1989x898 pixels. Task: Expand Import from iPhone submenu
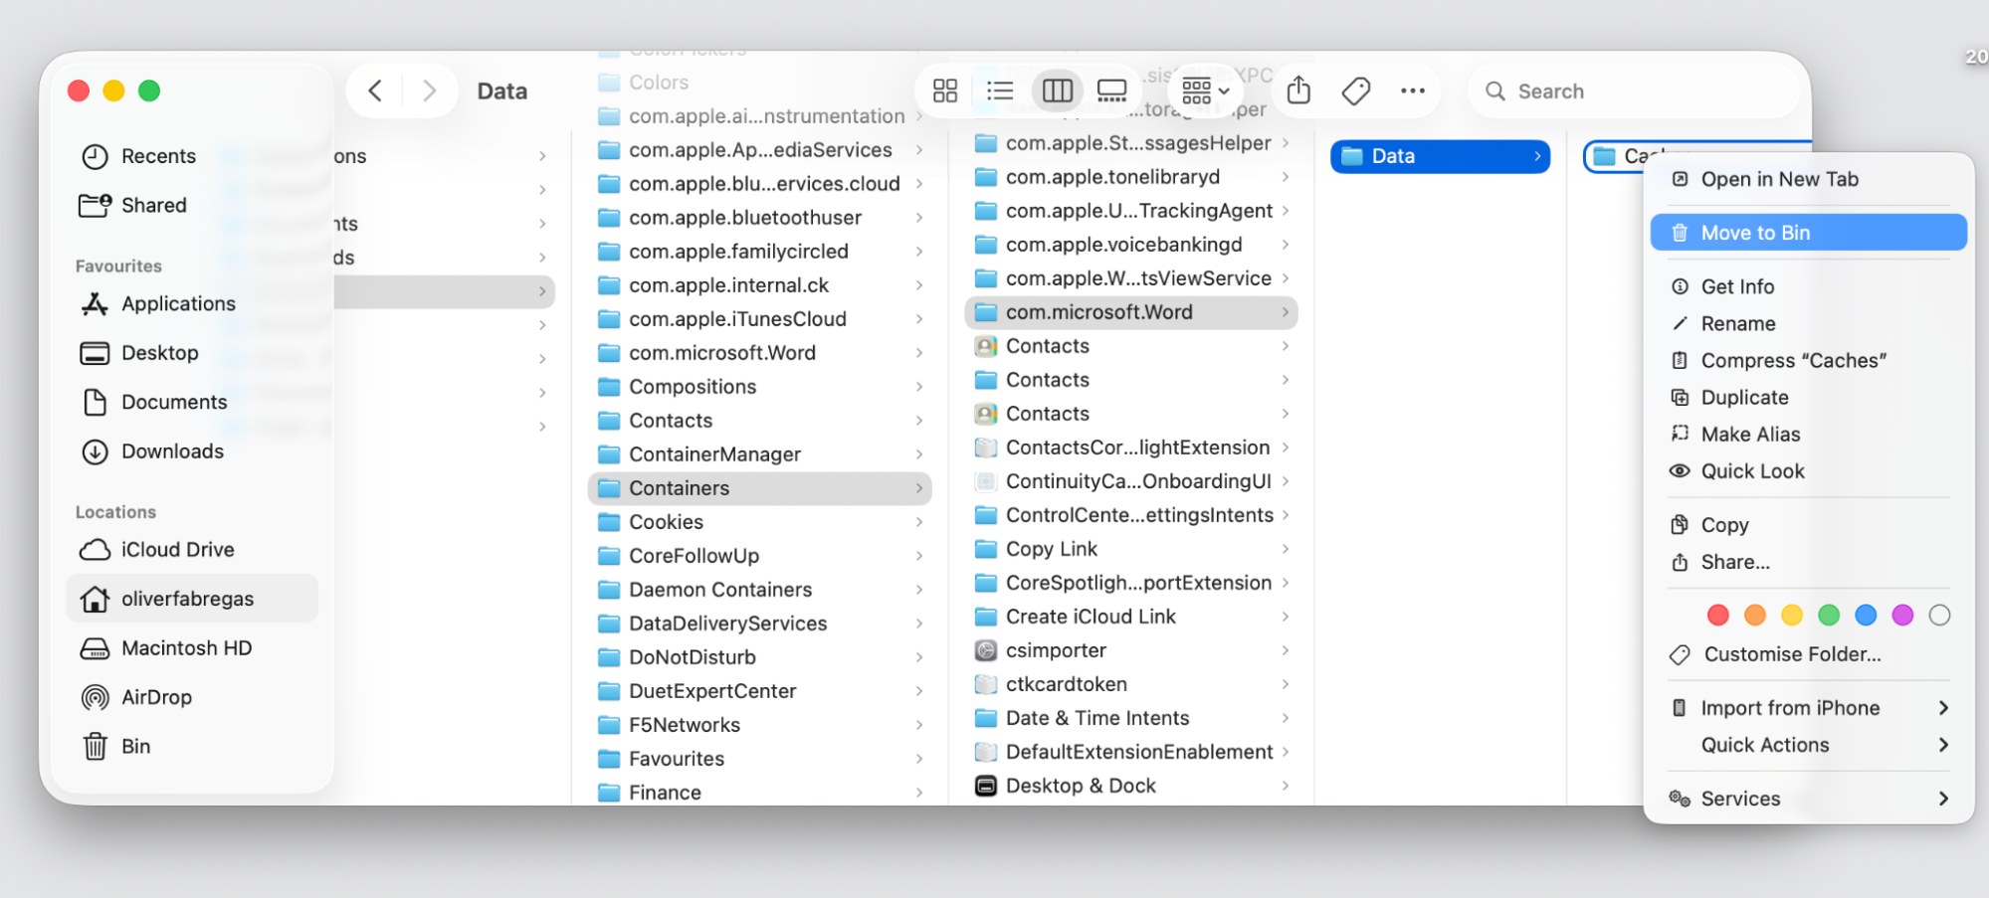pos(1808,708)
